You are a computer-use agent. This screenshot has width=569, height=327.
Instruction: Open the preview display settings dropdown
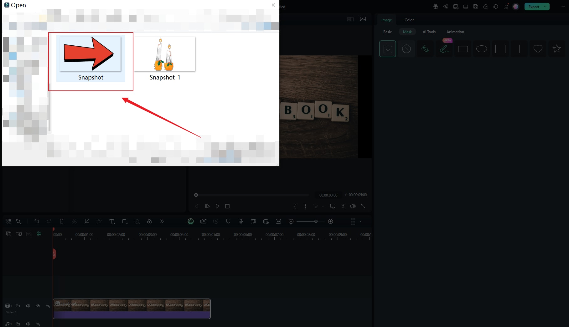click(x=333, y=206)
